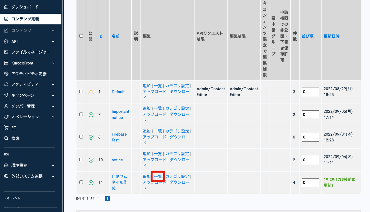This screenshot has width=370, height=212.
Task: Open ファイルマネージャー from the sidebar
Action: (x=31, y=52)
